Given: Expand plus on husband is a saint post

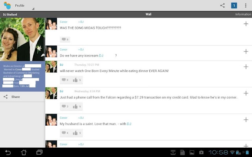Looking at the screenshot, I should 246,120.
